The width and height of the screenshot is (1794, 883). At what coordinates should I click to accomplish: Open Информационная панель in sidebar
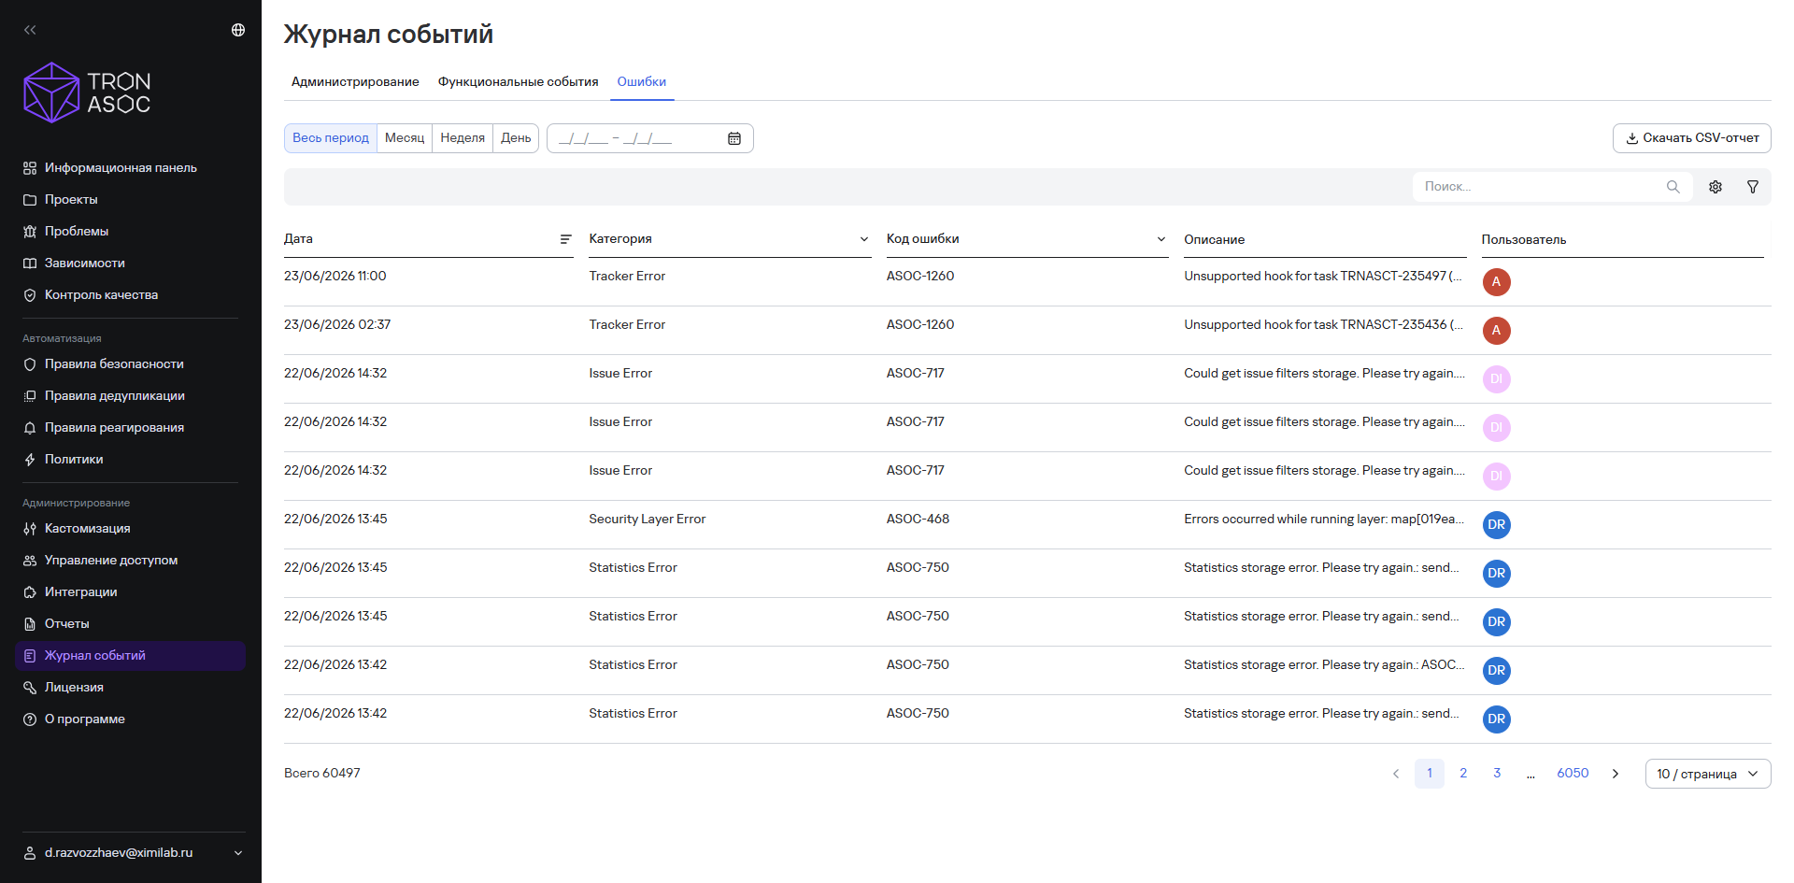[x=121, y=168]
